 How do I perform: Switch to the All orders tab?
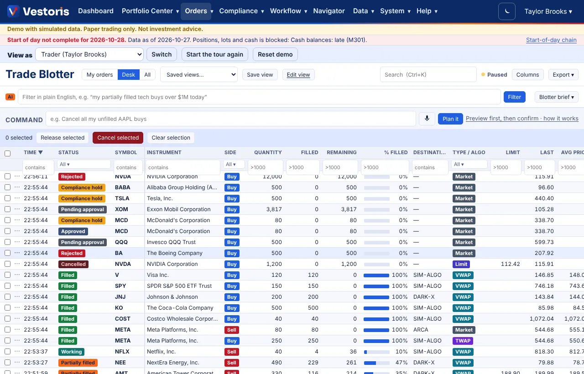click(147, 75)
